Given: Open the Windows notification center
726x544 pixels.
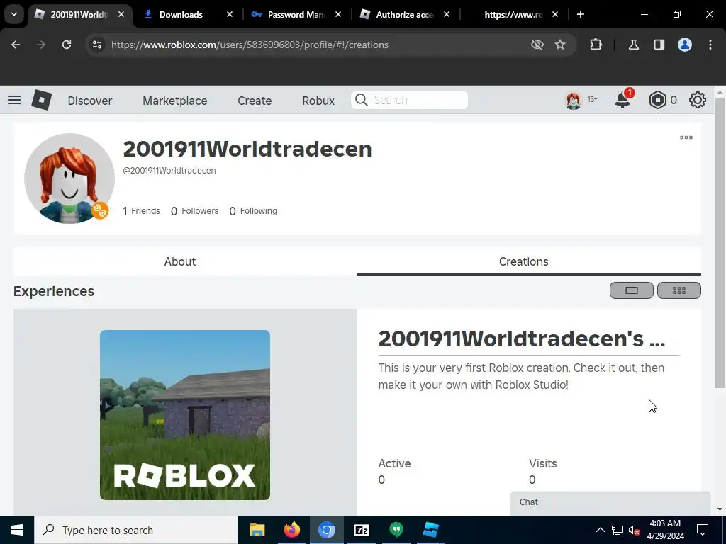Looking at the screenshot, I should 703,530.
